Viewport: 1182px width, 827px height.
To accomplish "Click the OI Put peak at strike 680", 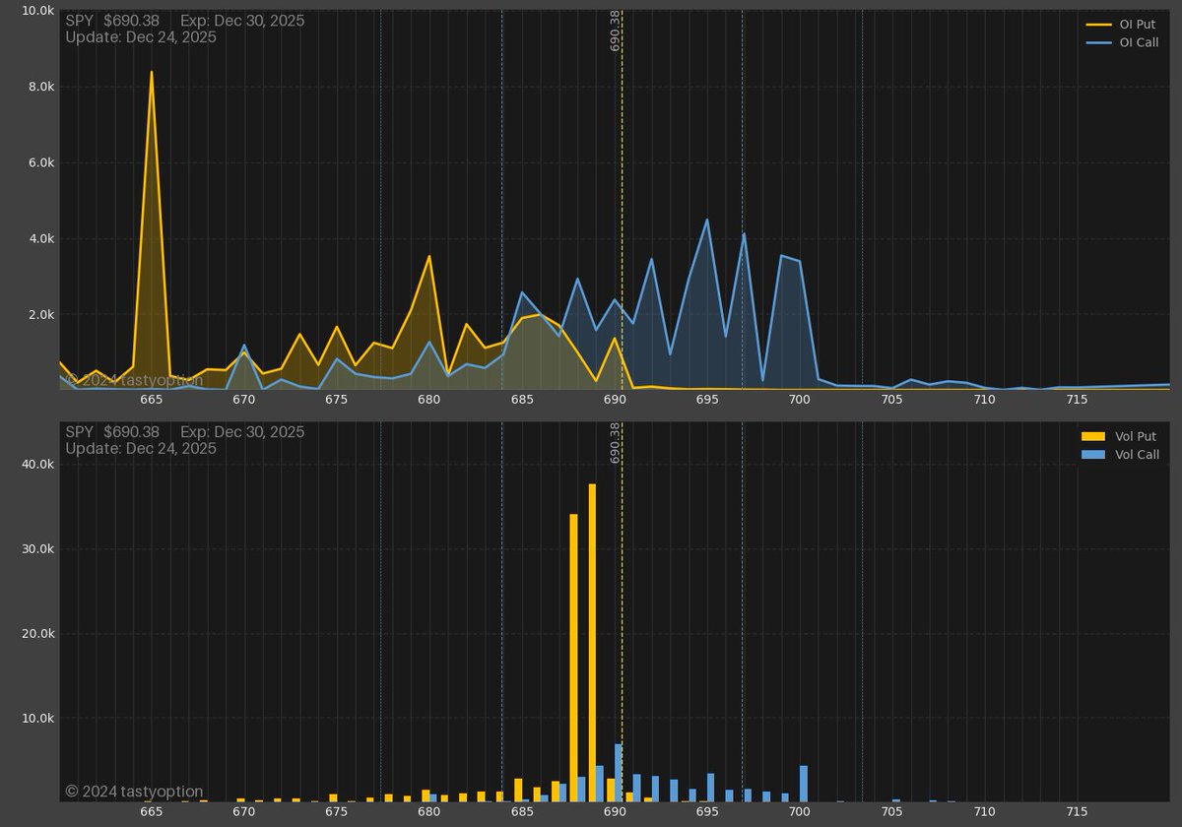I will 429,256.
